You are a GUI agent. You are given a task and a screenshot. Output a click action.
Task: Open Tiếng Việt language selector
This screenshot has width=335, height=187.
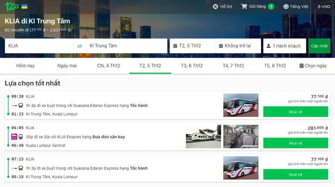[296, 7]
